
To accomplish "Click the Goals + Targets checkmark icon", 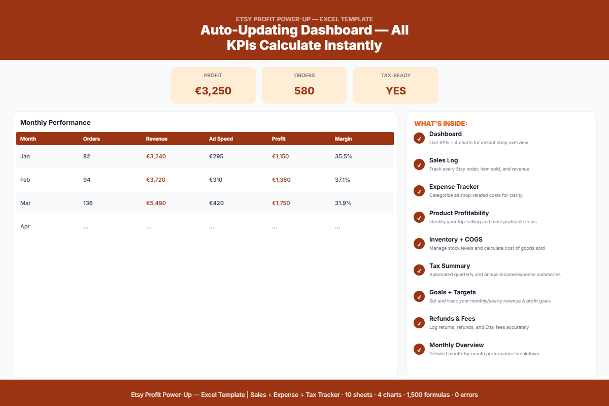I will 419,296.
